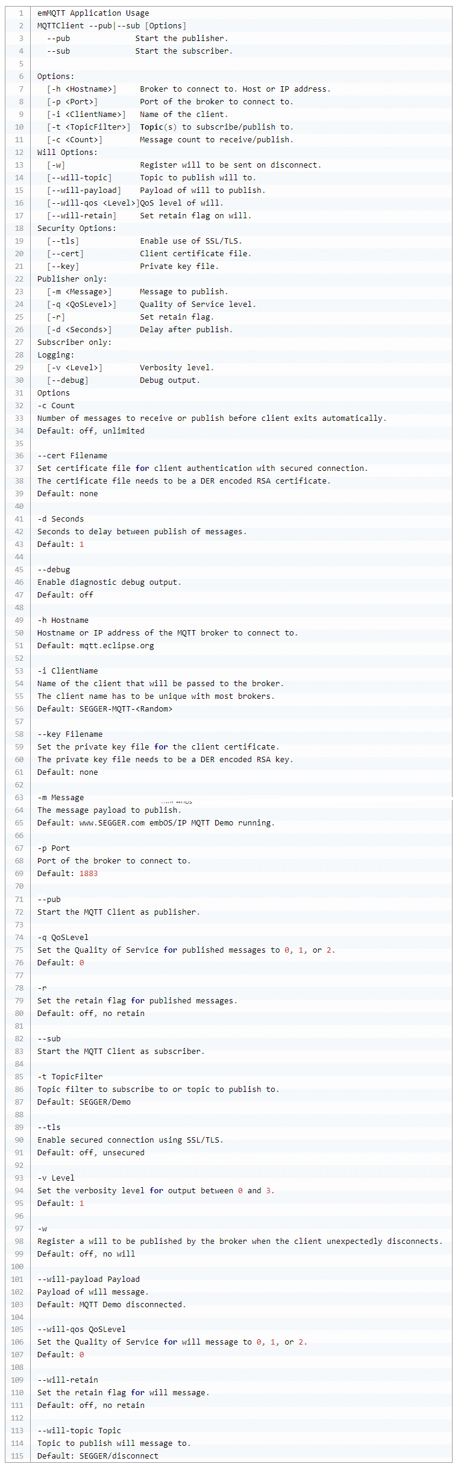Click the '-t TopicFilter' line
Viewport: 458px width, 1464px height.
(x=70, y=1076)
